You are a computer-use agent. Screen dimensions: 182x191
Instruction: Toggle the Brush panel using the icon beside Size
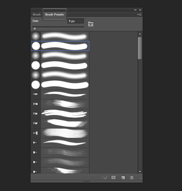[x=91, y=24]
